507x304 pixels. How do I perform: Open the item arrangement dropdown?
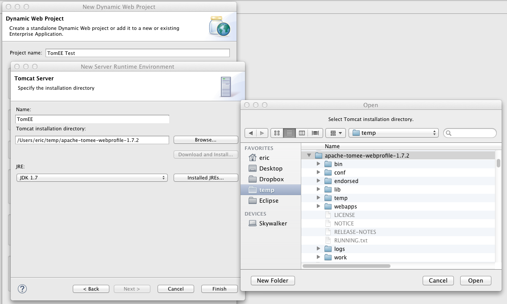[x=336, y=133]
